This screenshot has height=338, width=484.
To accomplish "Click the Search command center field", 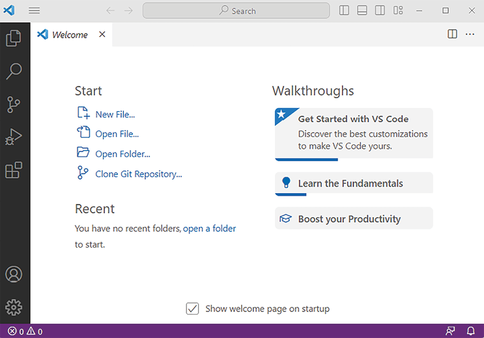I will 236,11.
